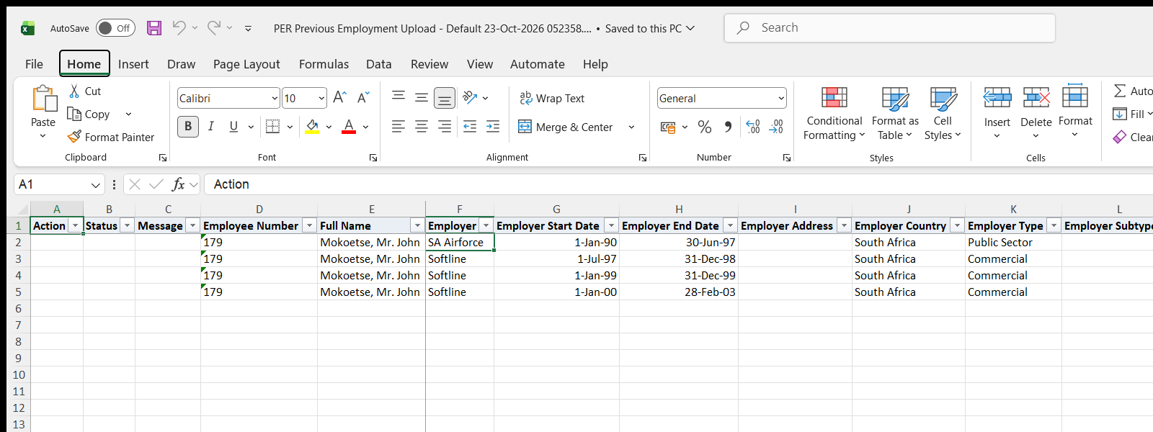Viewport: 1153px width, 432px height.
Task: Apply borders with the Borders icon
Action: point(272,127)
